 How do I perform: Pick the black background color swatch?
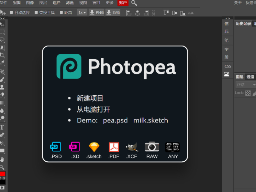(2, 182)
